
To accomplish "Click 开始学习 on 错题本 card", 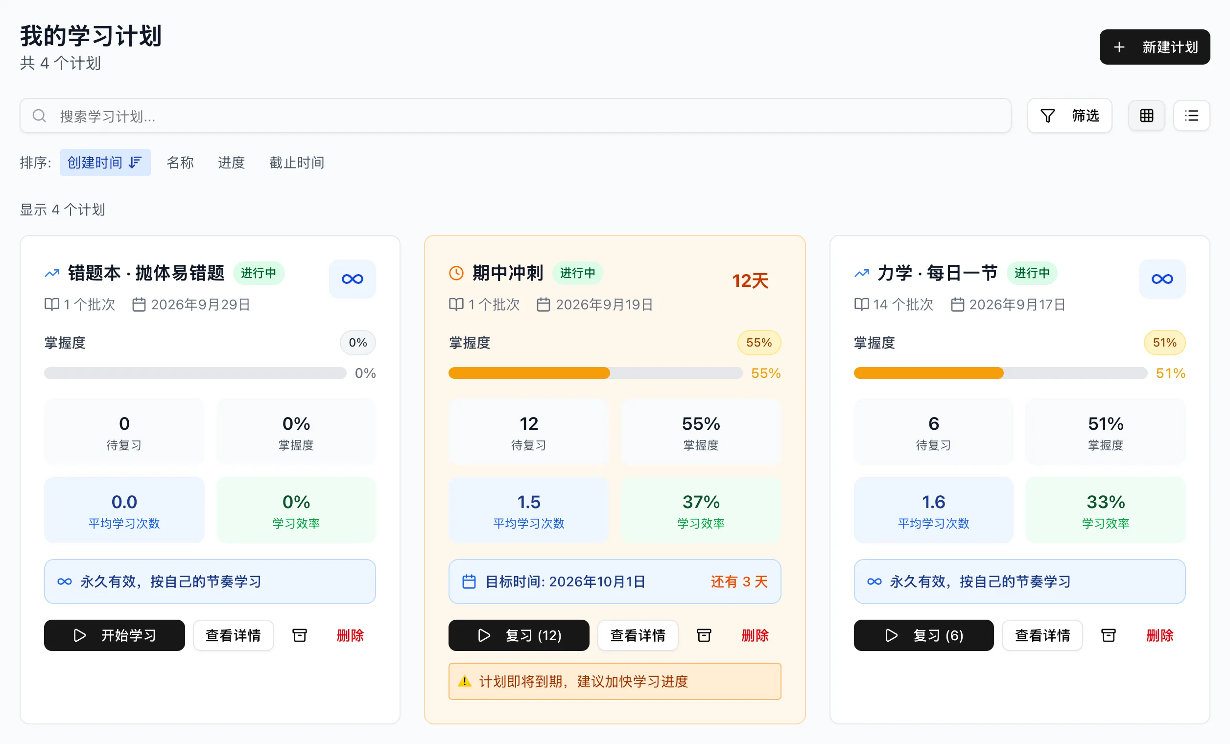I will [x=114, y=635].
